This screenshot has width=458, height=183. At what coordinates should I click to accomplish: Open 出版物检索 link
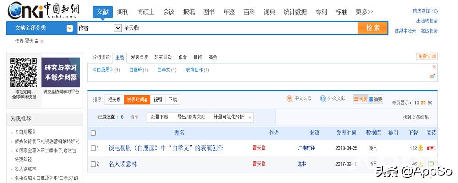pos(427,21)
